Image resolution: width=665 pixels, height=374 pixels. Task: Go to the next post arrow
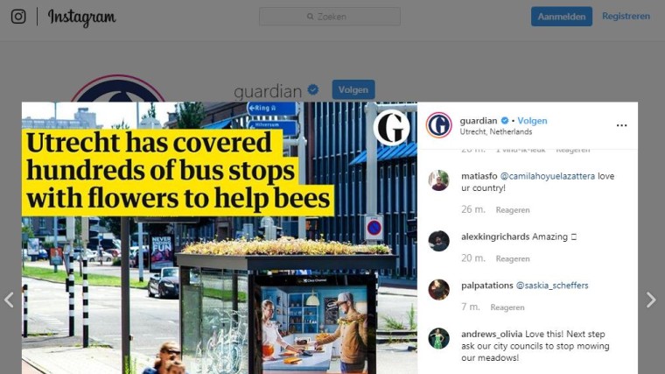click(x=651, y=300)
